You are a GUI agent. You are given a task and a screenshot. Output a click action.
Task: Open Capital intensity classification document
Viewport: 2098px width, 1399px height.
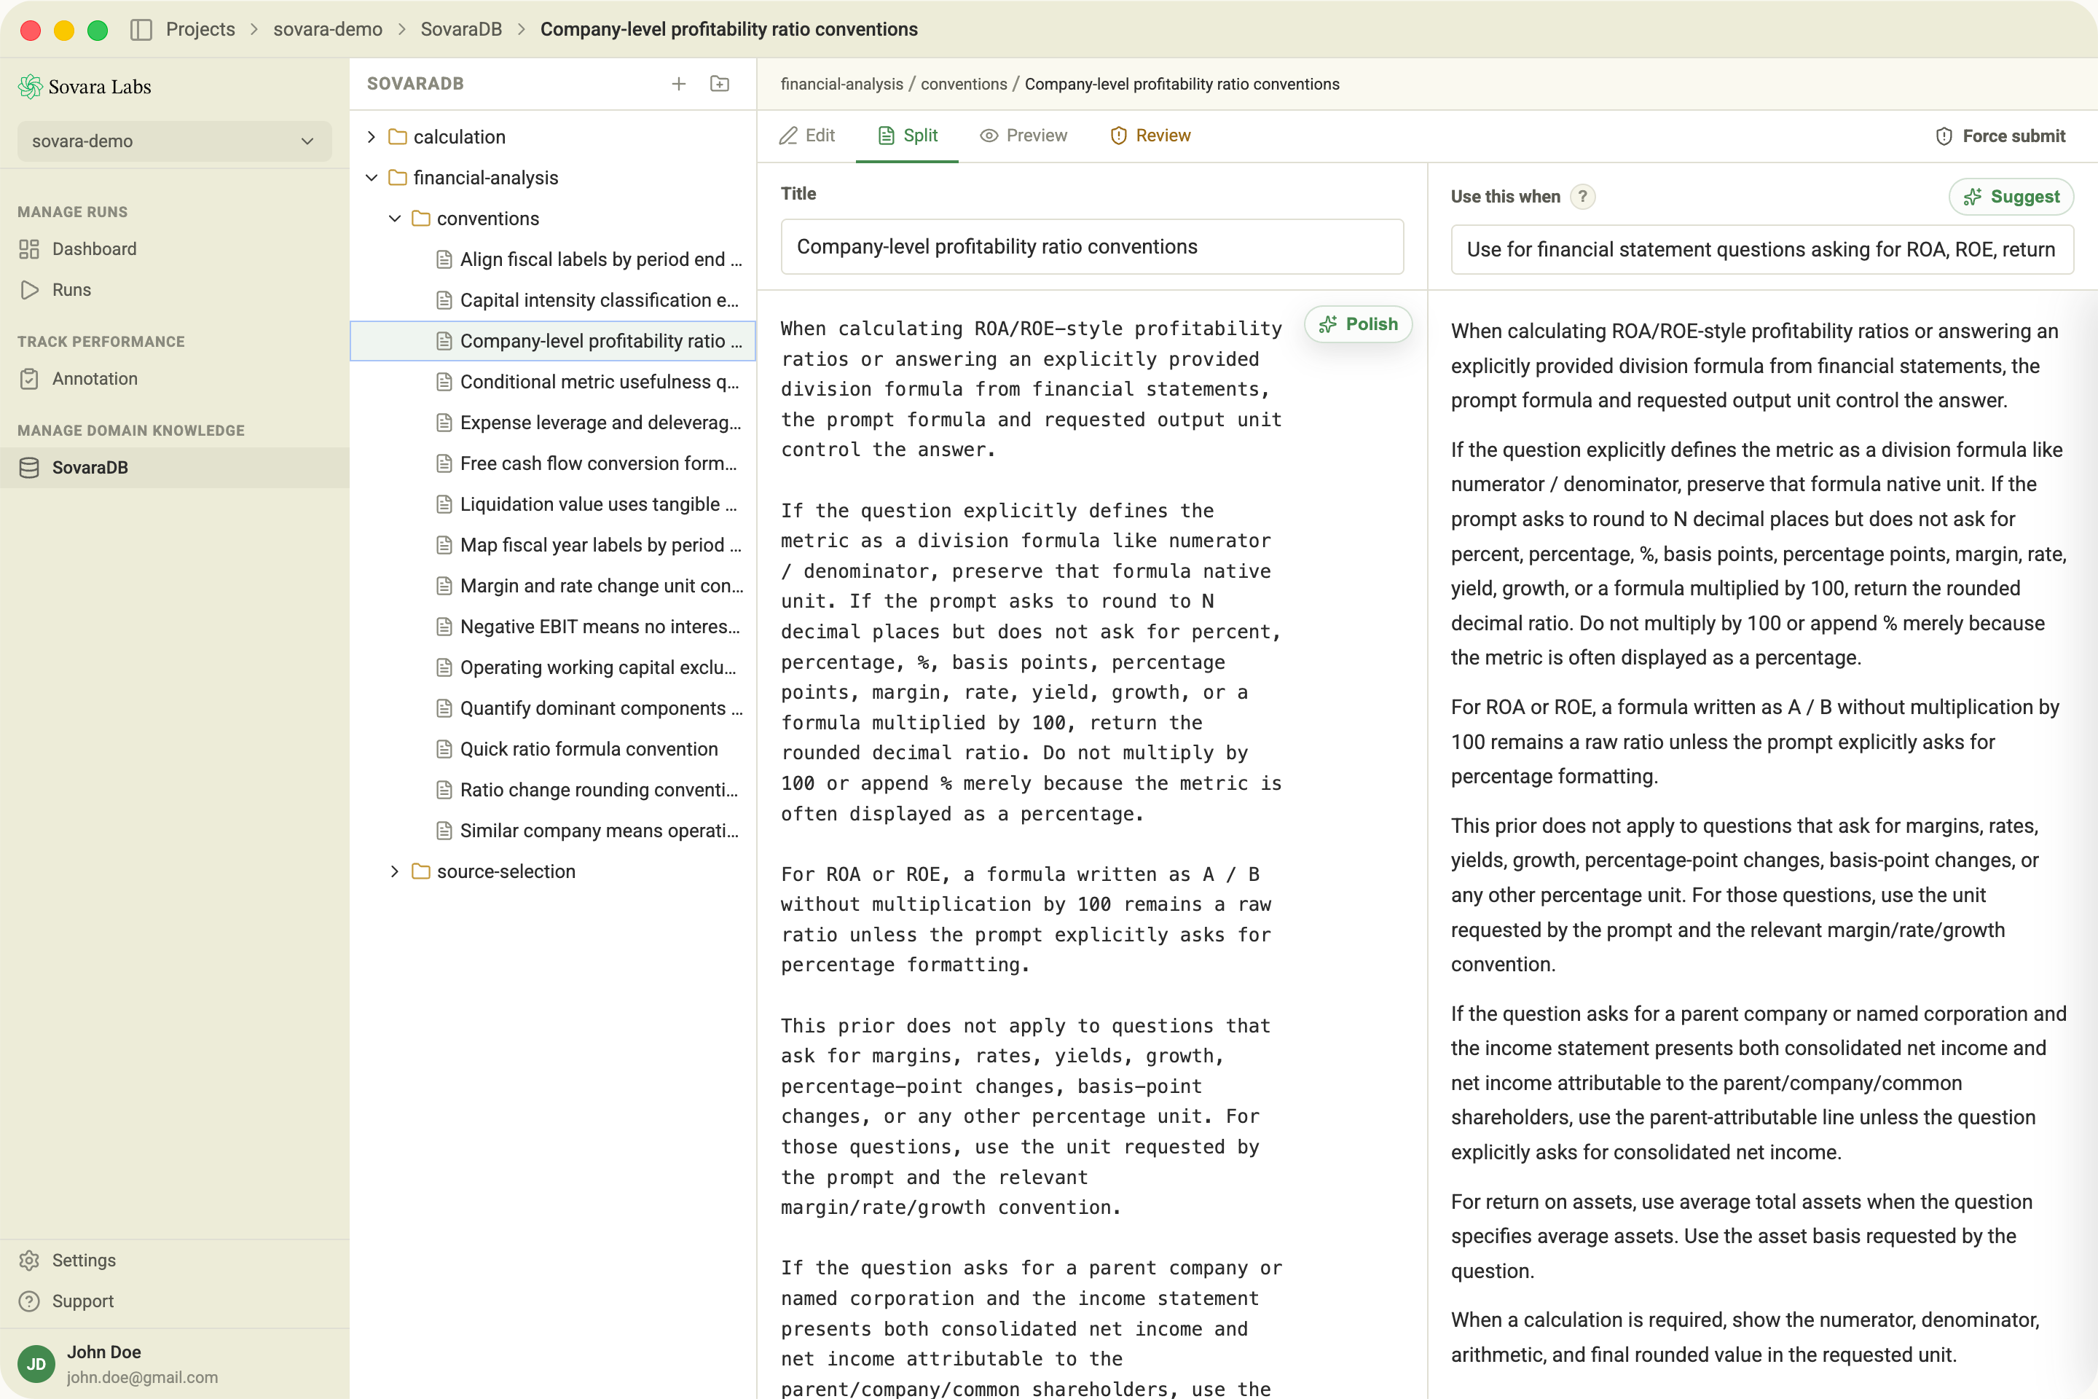click(x=553, y=299)
